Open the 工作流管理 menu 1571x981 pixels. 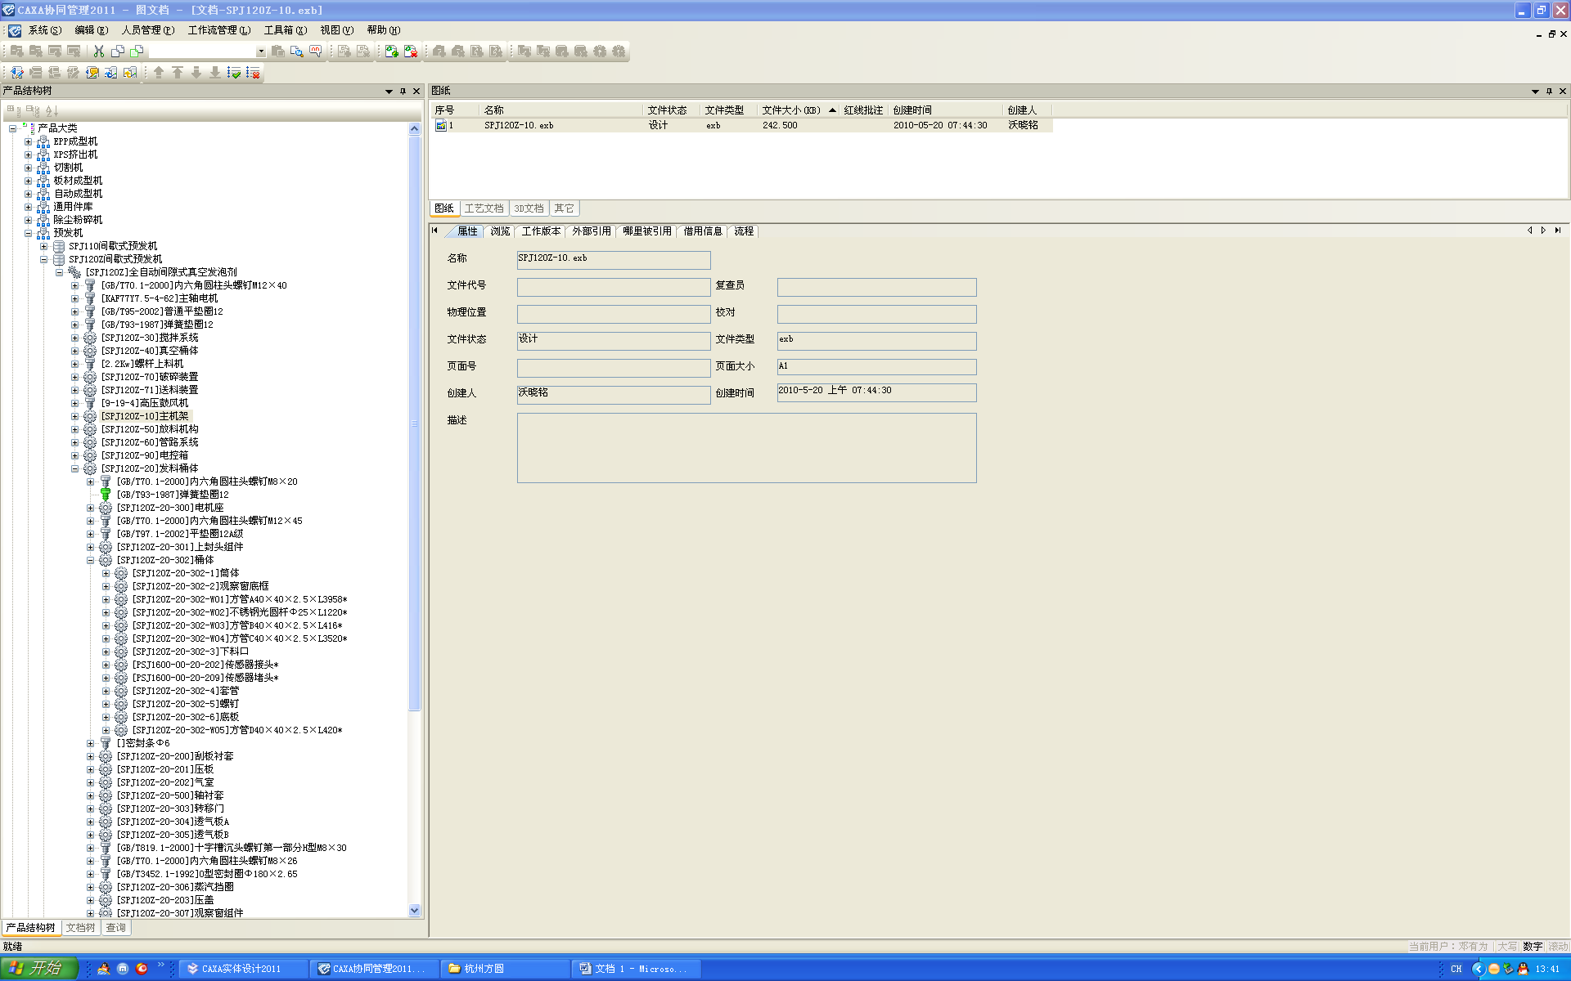point(218,30)
